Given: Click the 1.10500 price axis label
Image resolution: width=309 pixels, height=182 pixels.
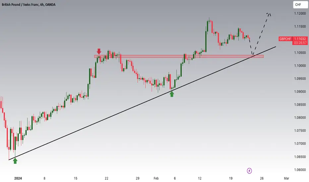Looking at the screenshot, I should pos(300,53).
